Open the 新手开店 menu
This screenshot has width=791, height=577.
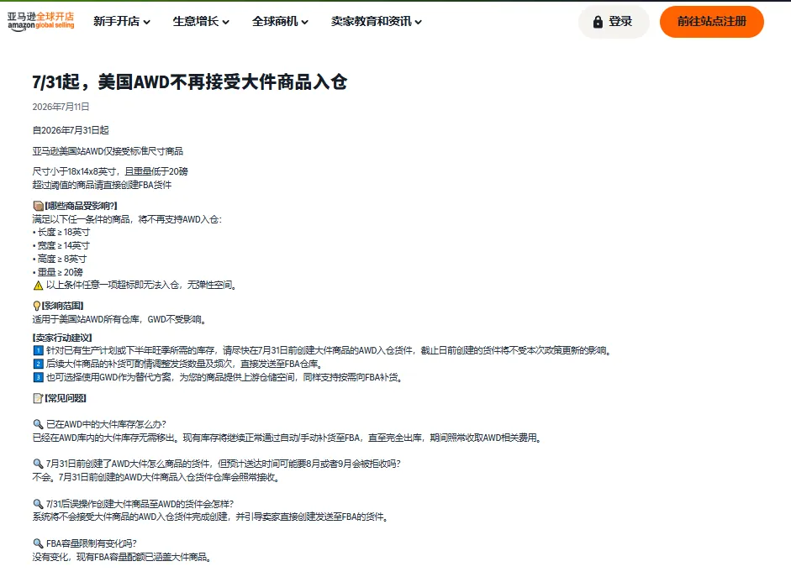(122, 21)
